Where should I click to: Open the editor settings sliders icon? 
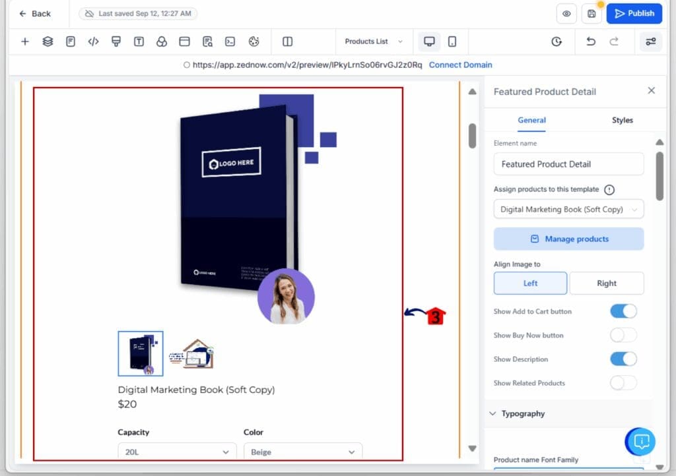[650, 41]
